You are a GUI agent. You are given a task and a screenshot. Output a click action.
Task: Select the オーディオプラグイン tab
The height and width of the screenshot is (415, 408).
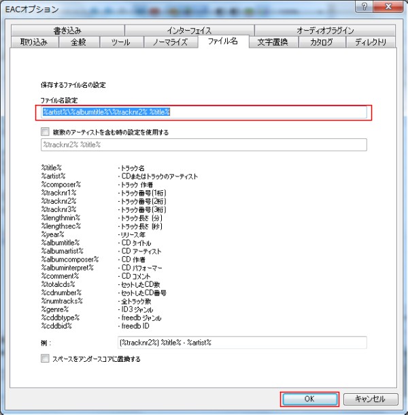coord(325,31)
